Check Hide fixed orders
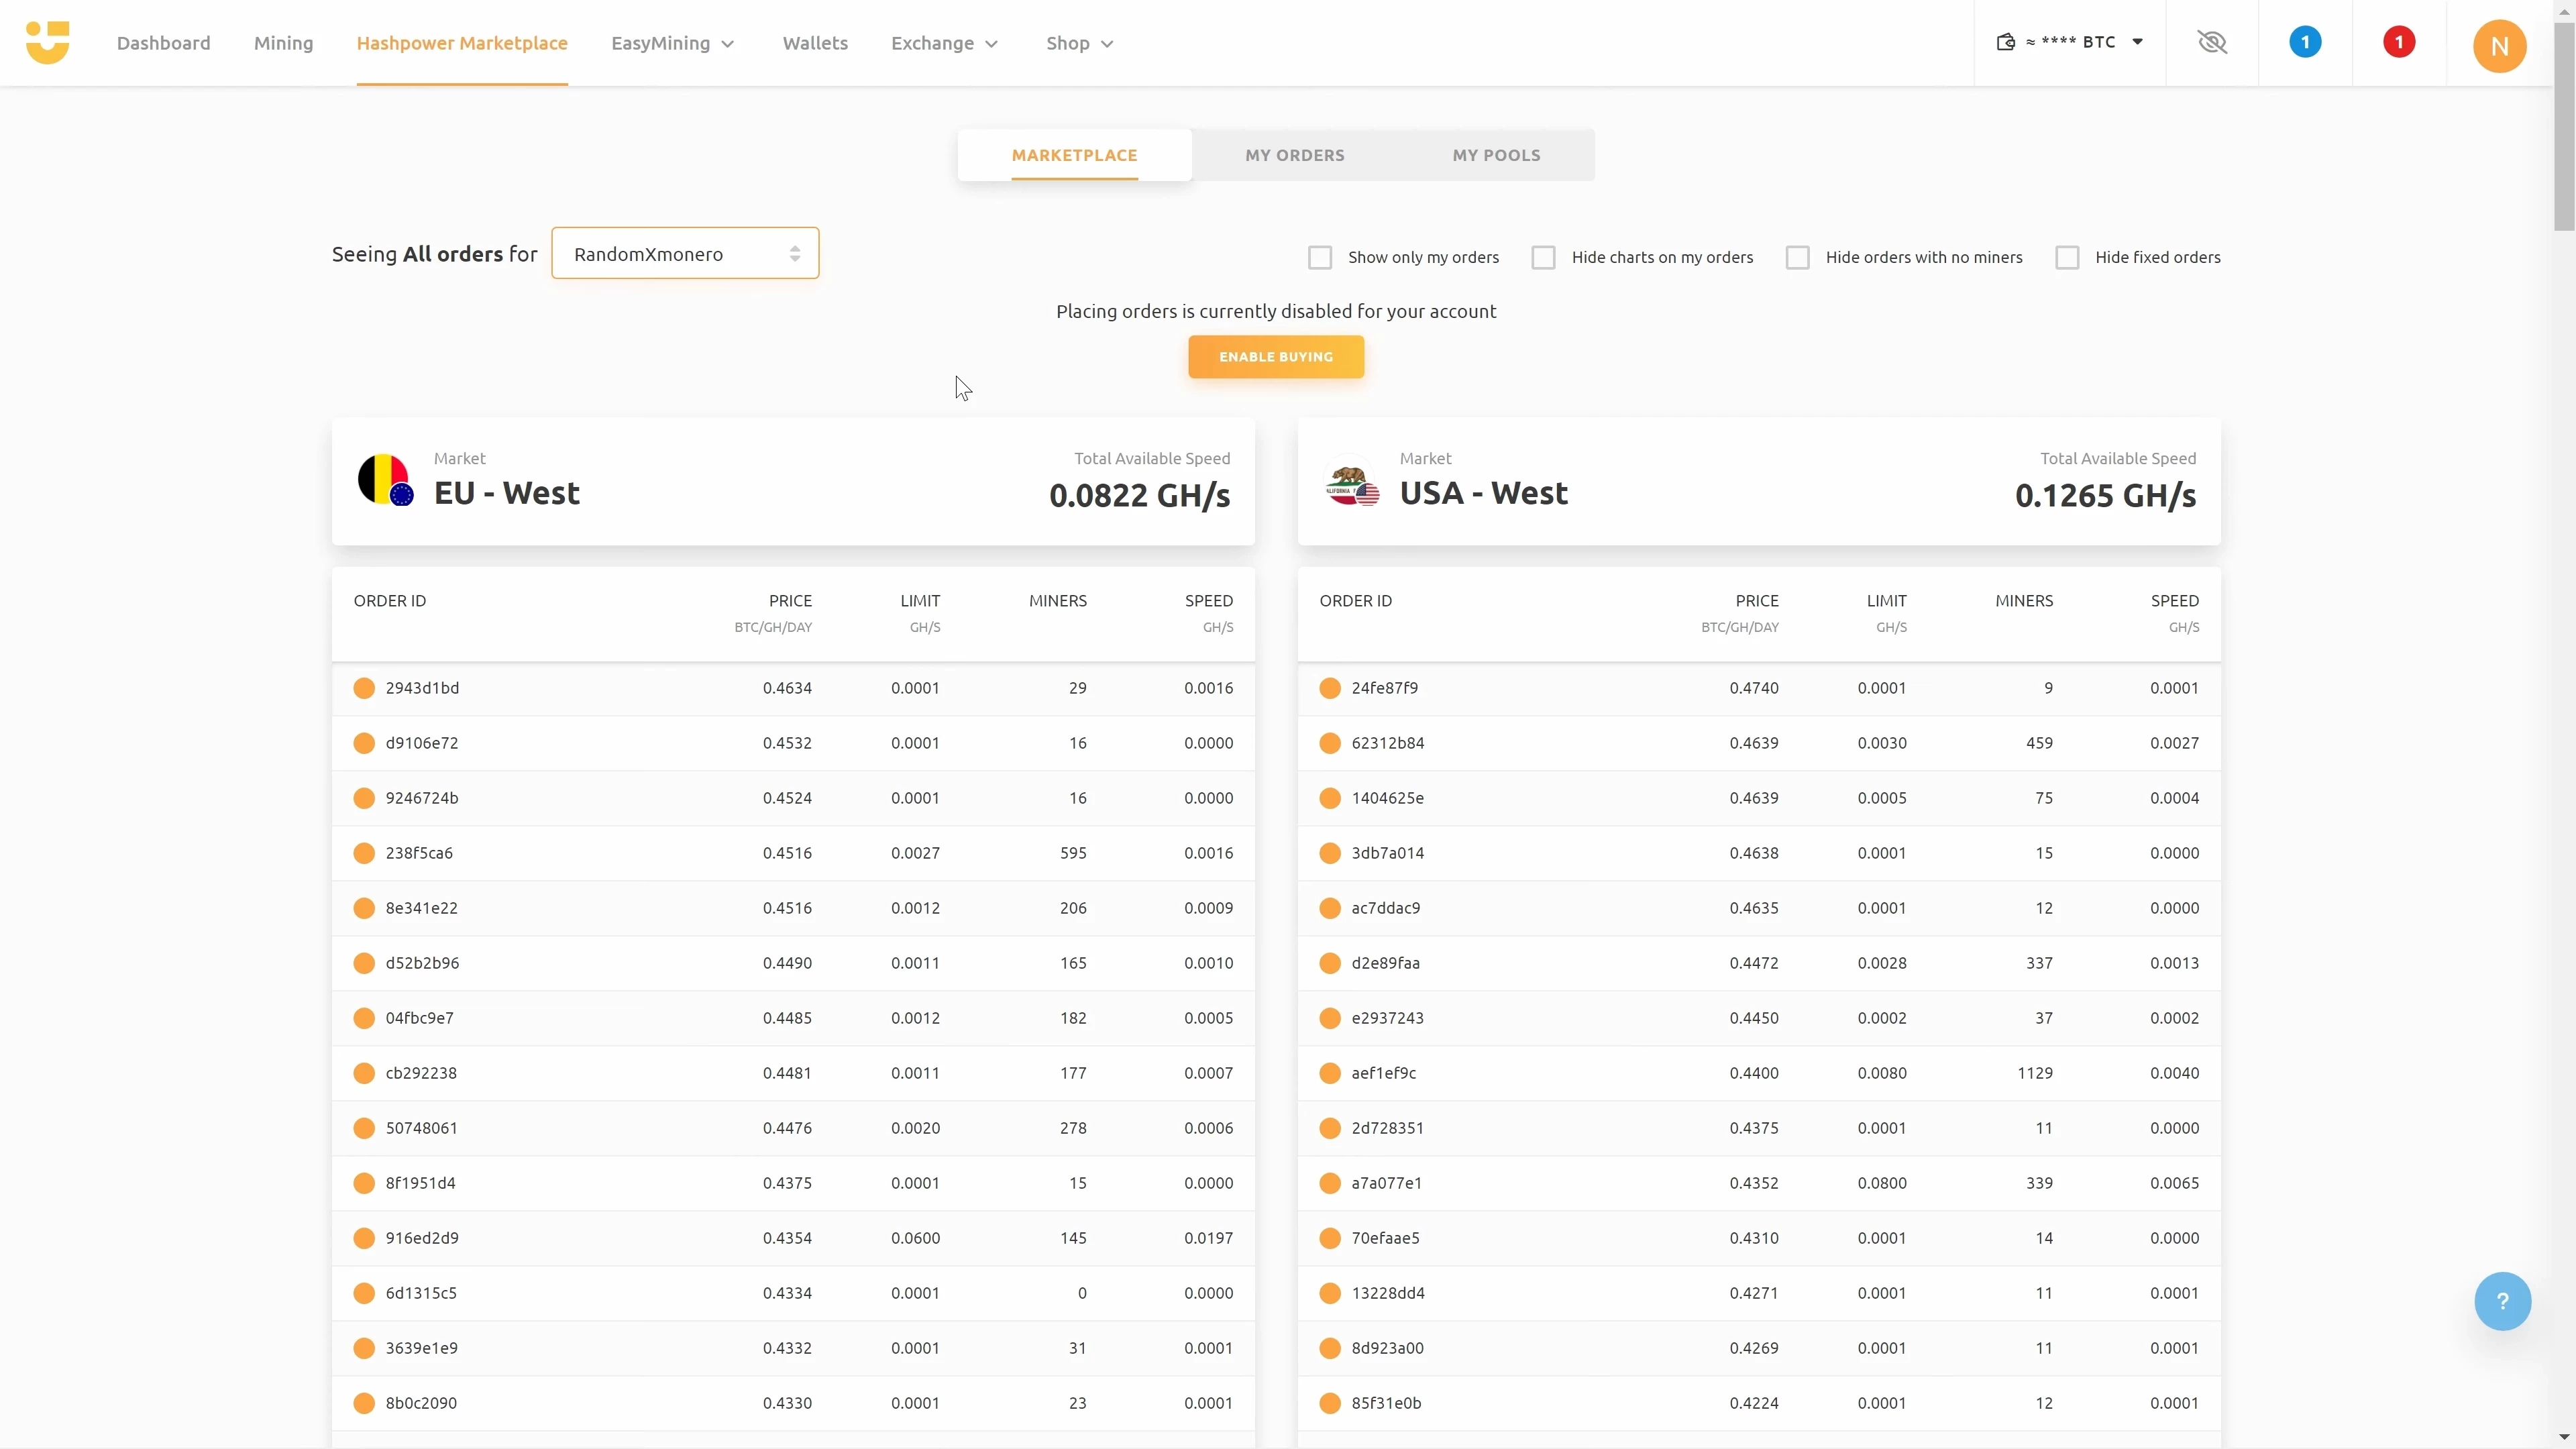Viewport: 2576px width, 1449px height. [x=2067, y=257]
